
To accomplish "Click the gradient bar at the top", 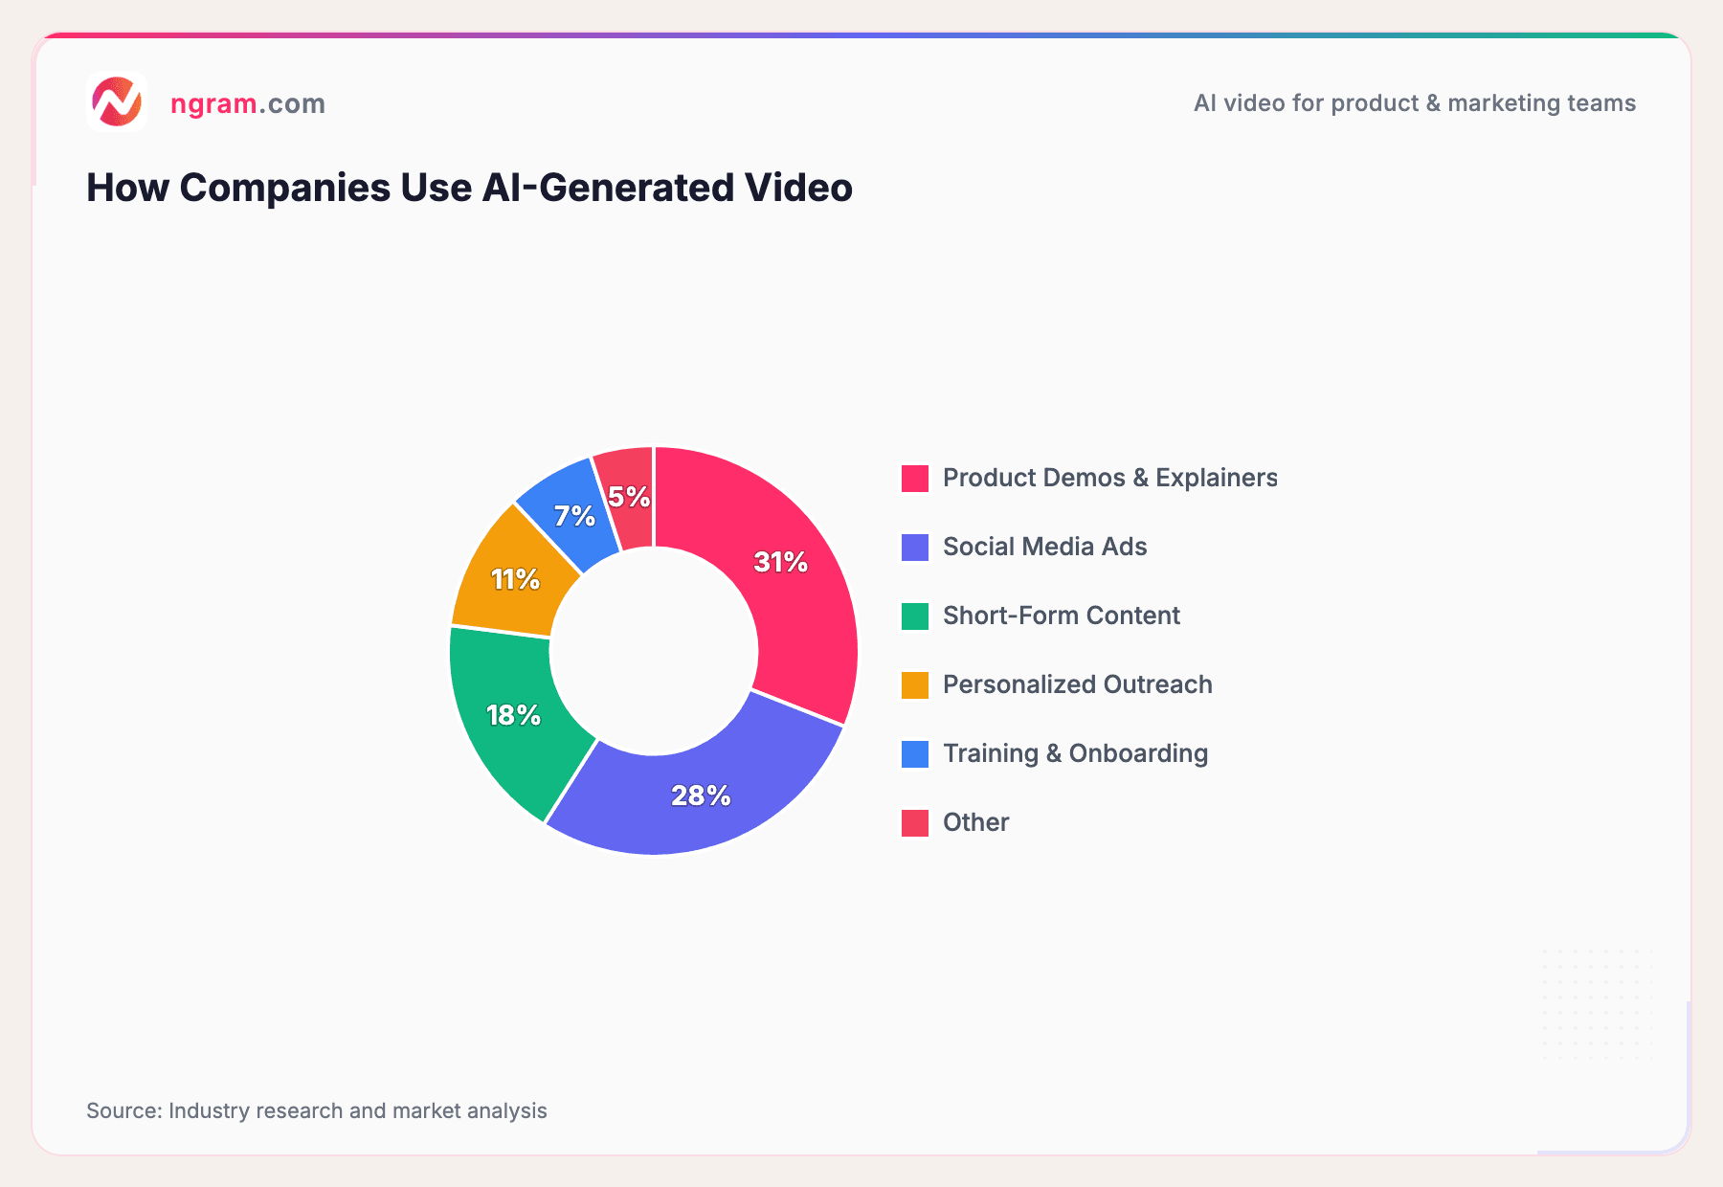I will pyautogui.click(x=861, y=34).
